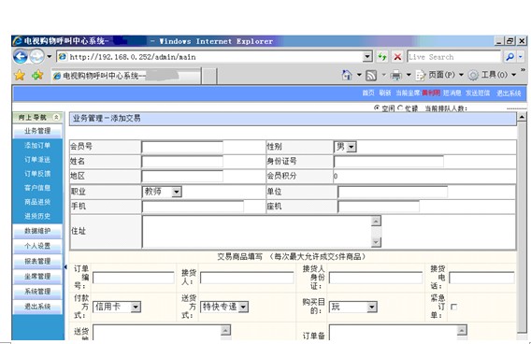Click the 座机 input field
Screen dimensions: 531x344
(379, 207)
